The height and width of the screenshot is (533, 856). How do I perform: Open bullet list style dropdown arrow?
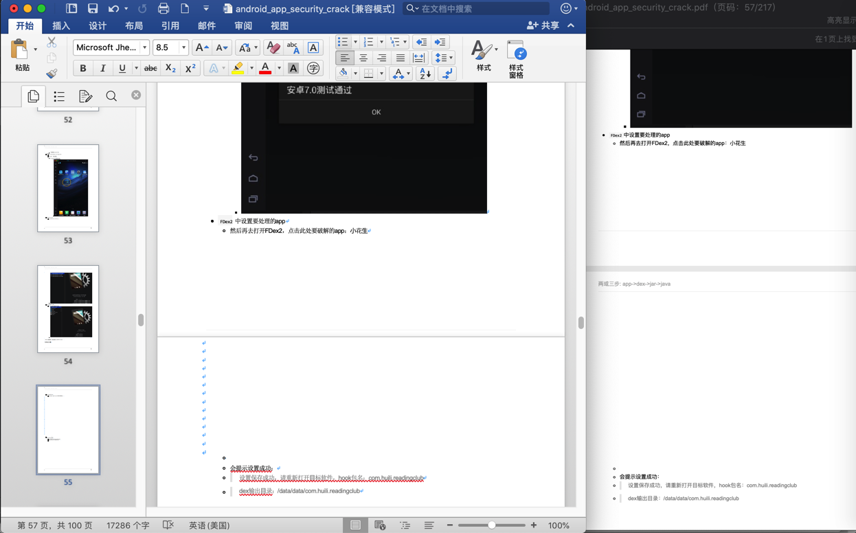tap(355, 42)
